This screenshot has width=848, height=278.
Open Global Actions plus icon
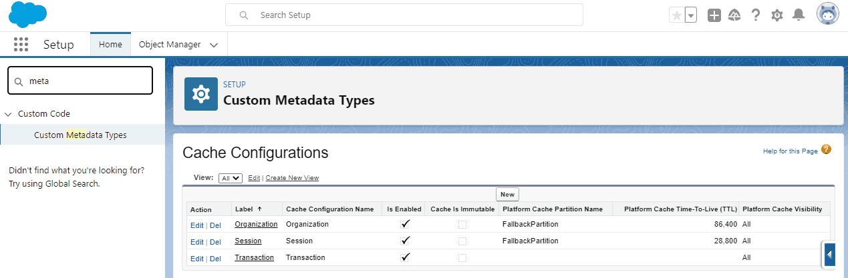tap(714, 15)
